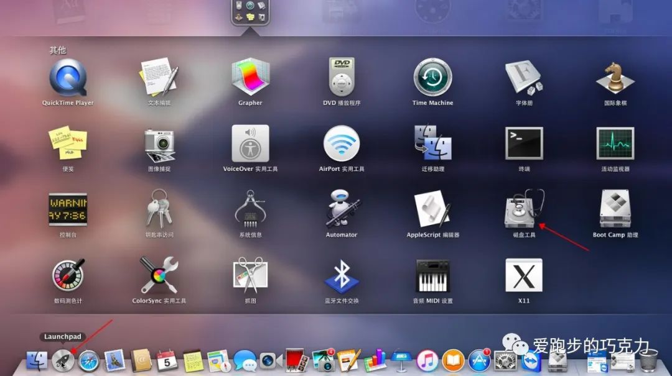This screenshot has width=672, height=376.
Task: Launch the X11 app
Action: pos(523,275)
